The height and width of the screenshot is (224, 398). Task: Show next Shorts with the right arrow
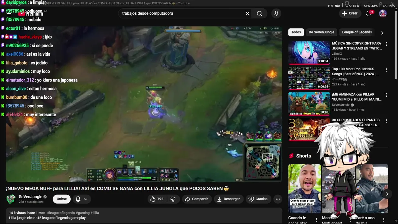pyautogui.click(x=387, y=194)
